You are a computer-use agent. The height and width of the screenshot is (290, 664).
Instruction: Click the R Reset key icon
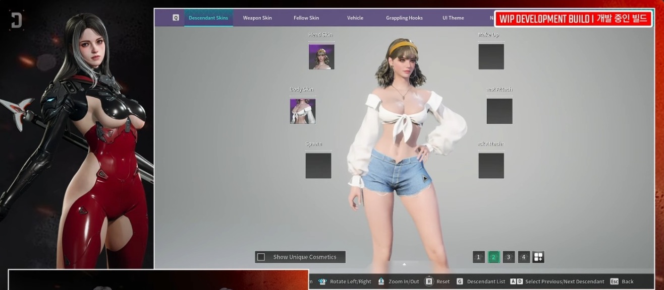(429, 281)
